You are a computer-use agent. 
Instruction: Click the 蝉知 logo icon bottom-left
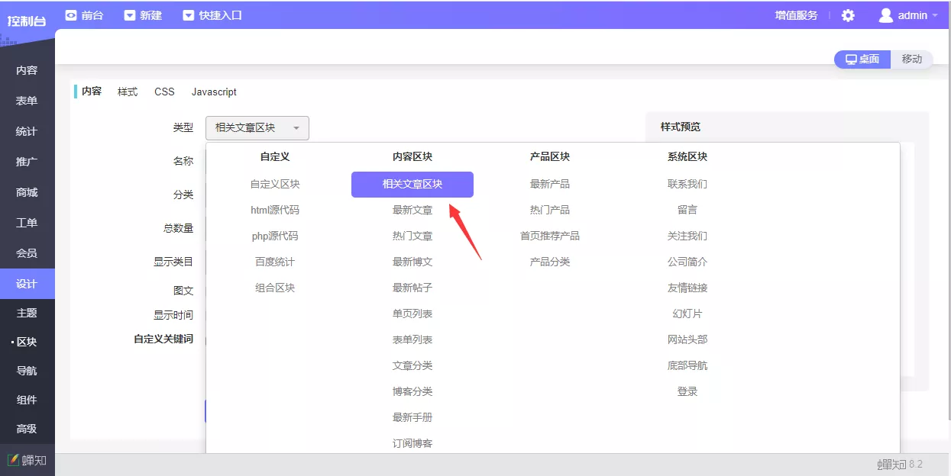14,460
